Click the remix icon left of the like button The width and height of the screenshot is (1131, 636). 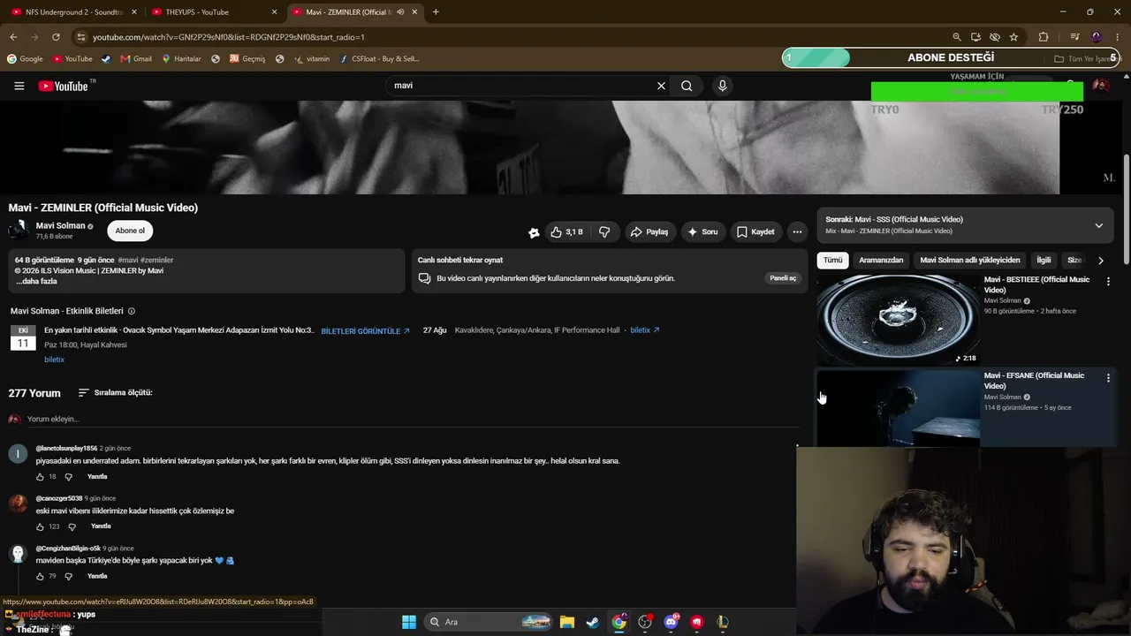(x=534, y=232)
